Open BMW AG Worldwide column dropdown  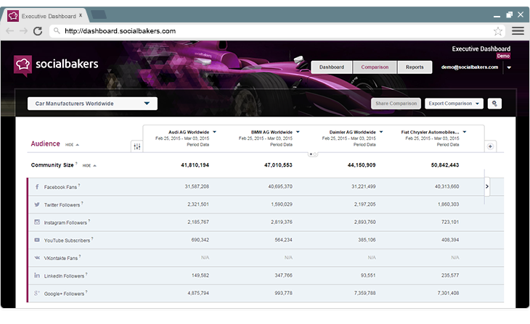click(x=298, y=132)
